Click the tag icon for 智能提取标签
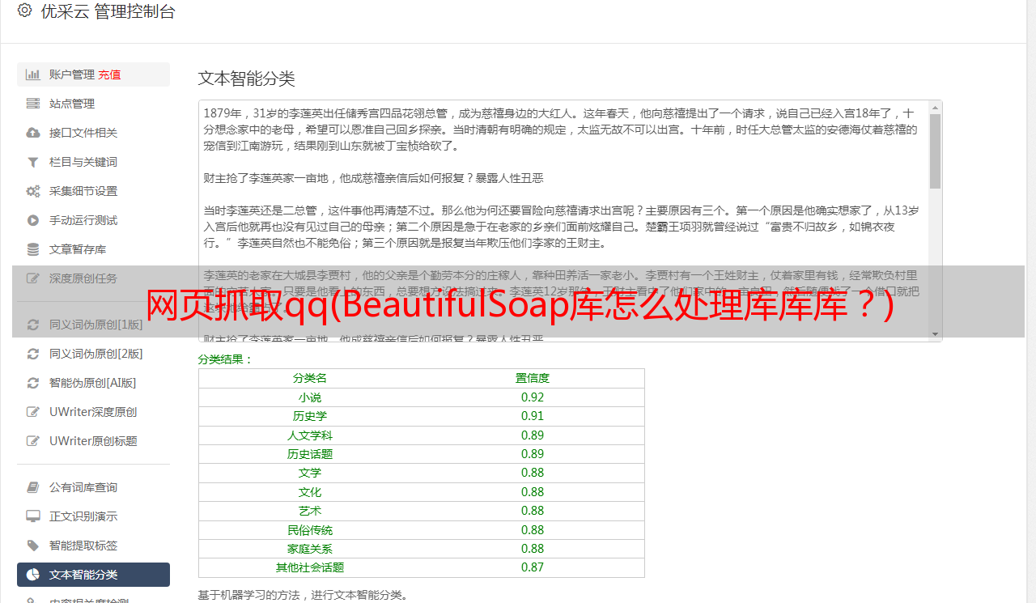The image size is (1036, 603). (x=33, y=546)
